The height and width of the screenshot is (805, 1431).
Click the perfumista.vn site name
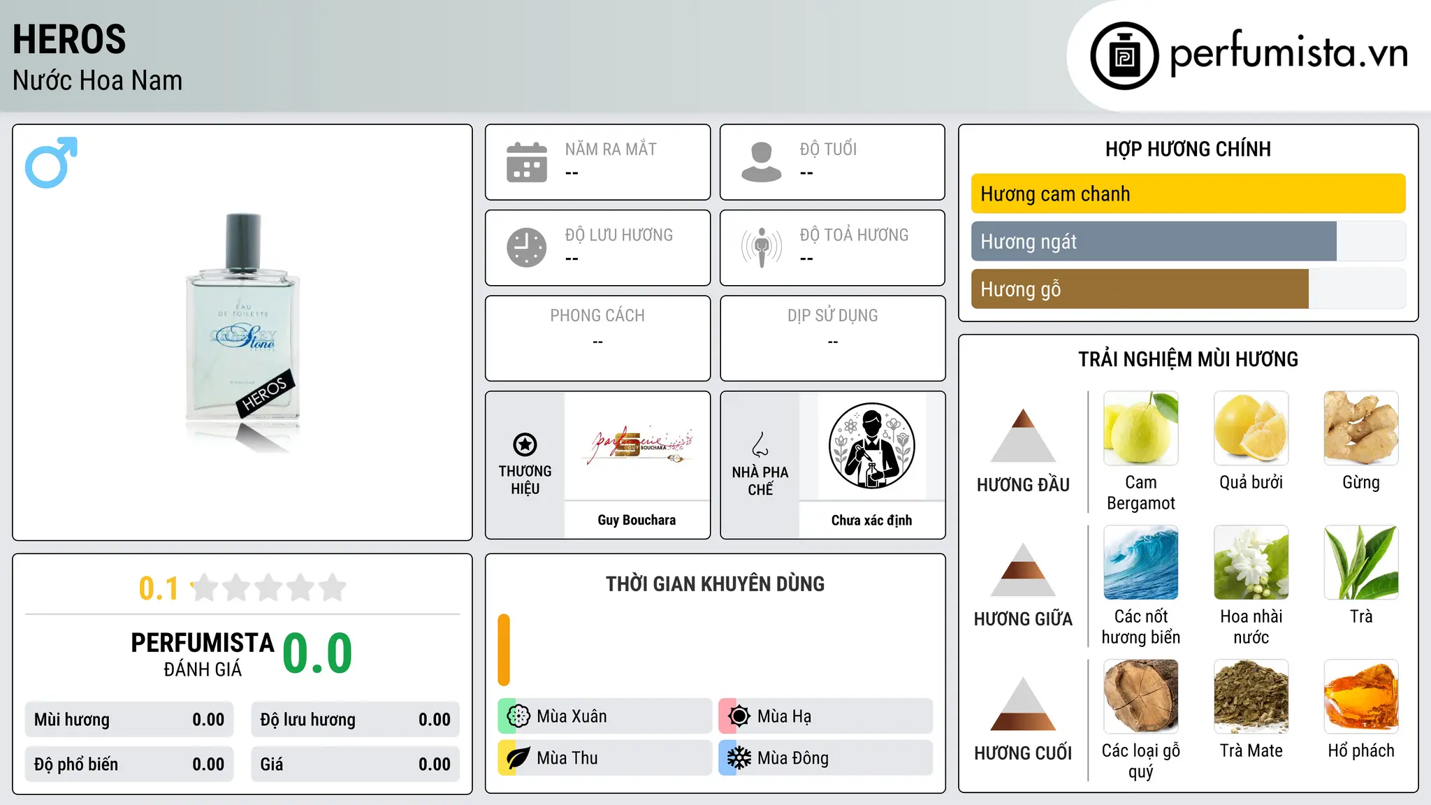click(x=1288, y=53)
